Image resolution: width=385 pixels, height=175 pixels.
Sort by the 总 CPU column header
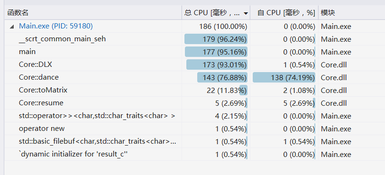[216, 13]
